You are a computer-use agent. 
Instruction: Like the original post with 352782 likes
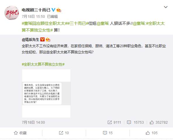[159, 122]
